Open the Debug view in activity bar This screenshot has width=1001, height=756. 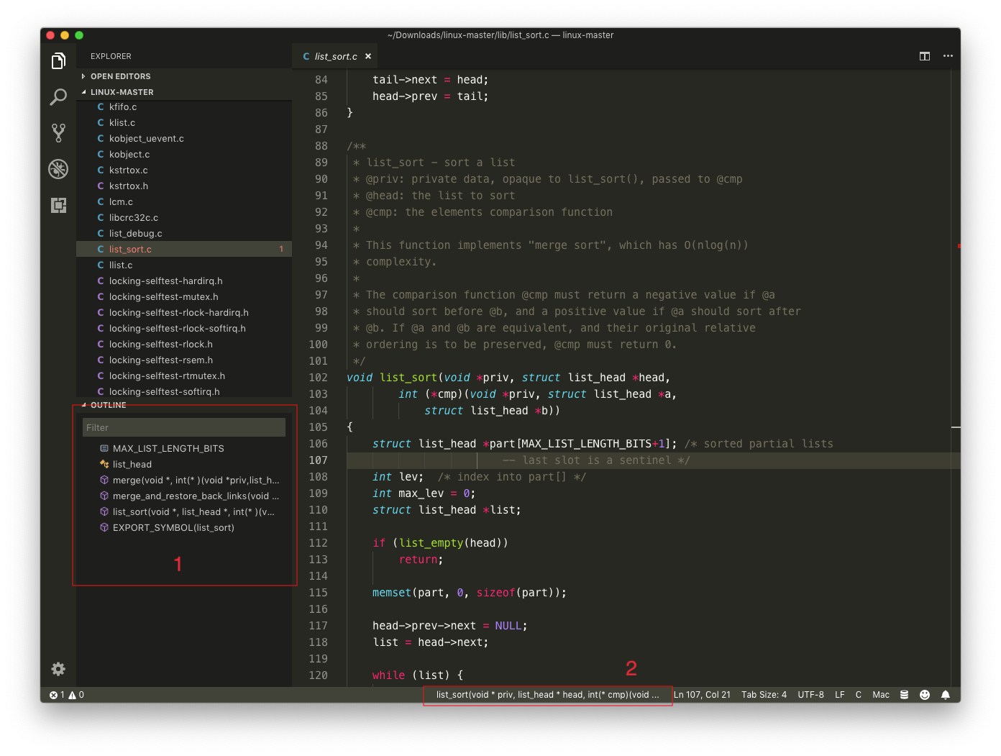(x=58, y=169)
